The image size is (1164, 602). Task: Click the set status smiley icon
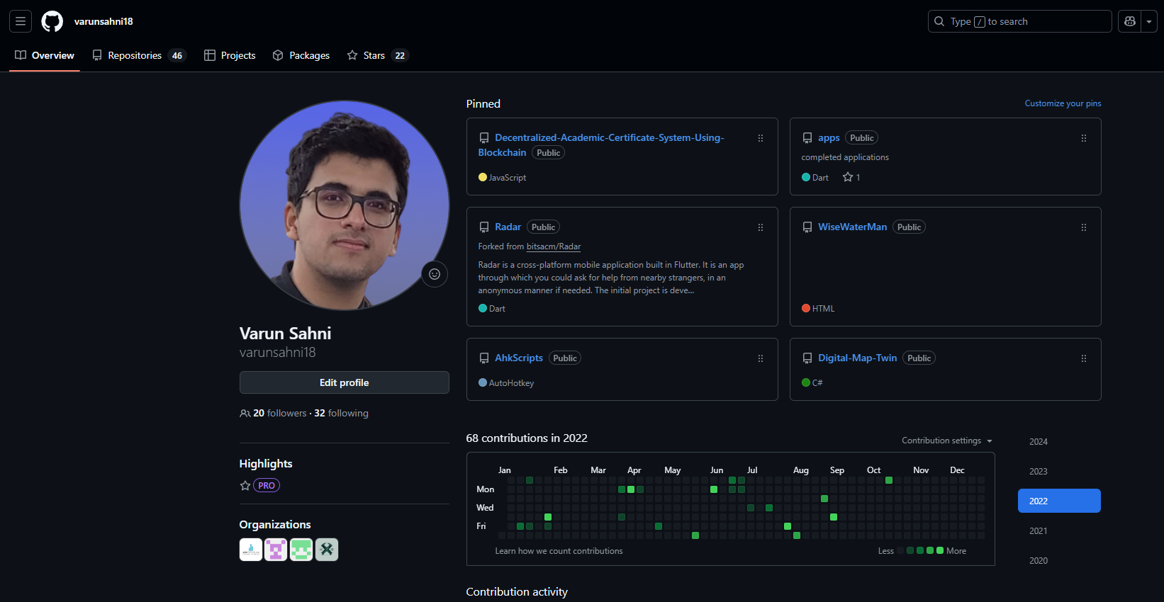tap(435, 274)
